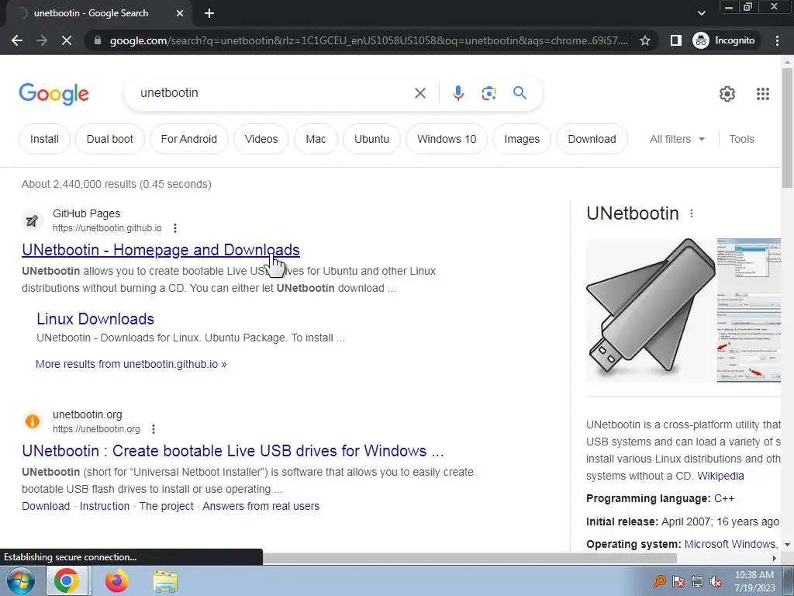
Task: Open the tab search dropdown arrow
Action: (x=701, y=13)
